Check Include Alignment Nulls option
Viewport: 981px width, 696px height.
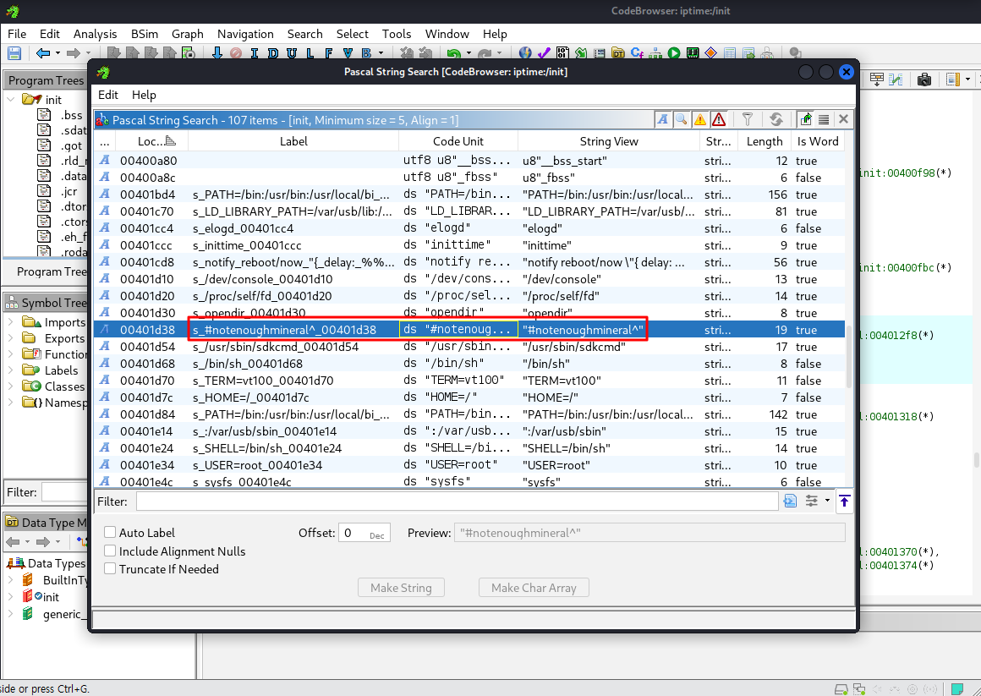click(x=110, y=551)
